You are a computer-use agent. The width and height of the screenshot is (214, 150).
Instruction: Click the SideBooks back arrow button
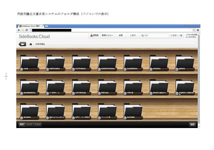(22, 44)
